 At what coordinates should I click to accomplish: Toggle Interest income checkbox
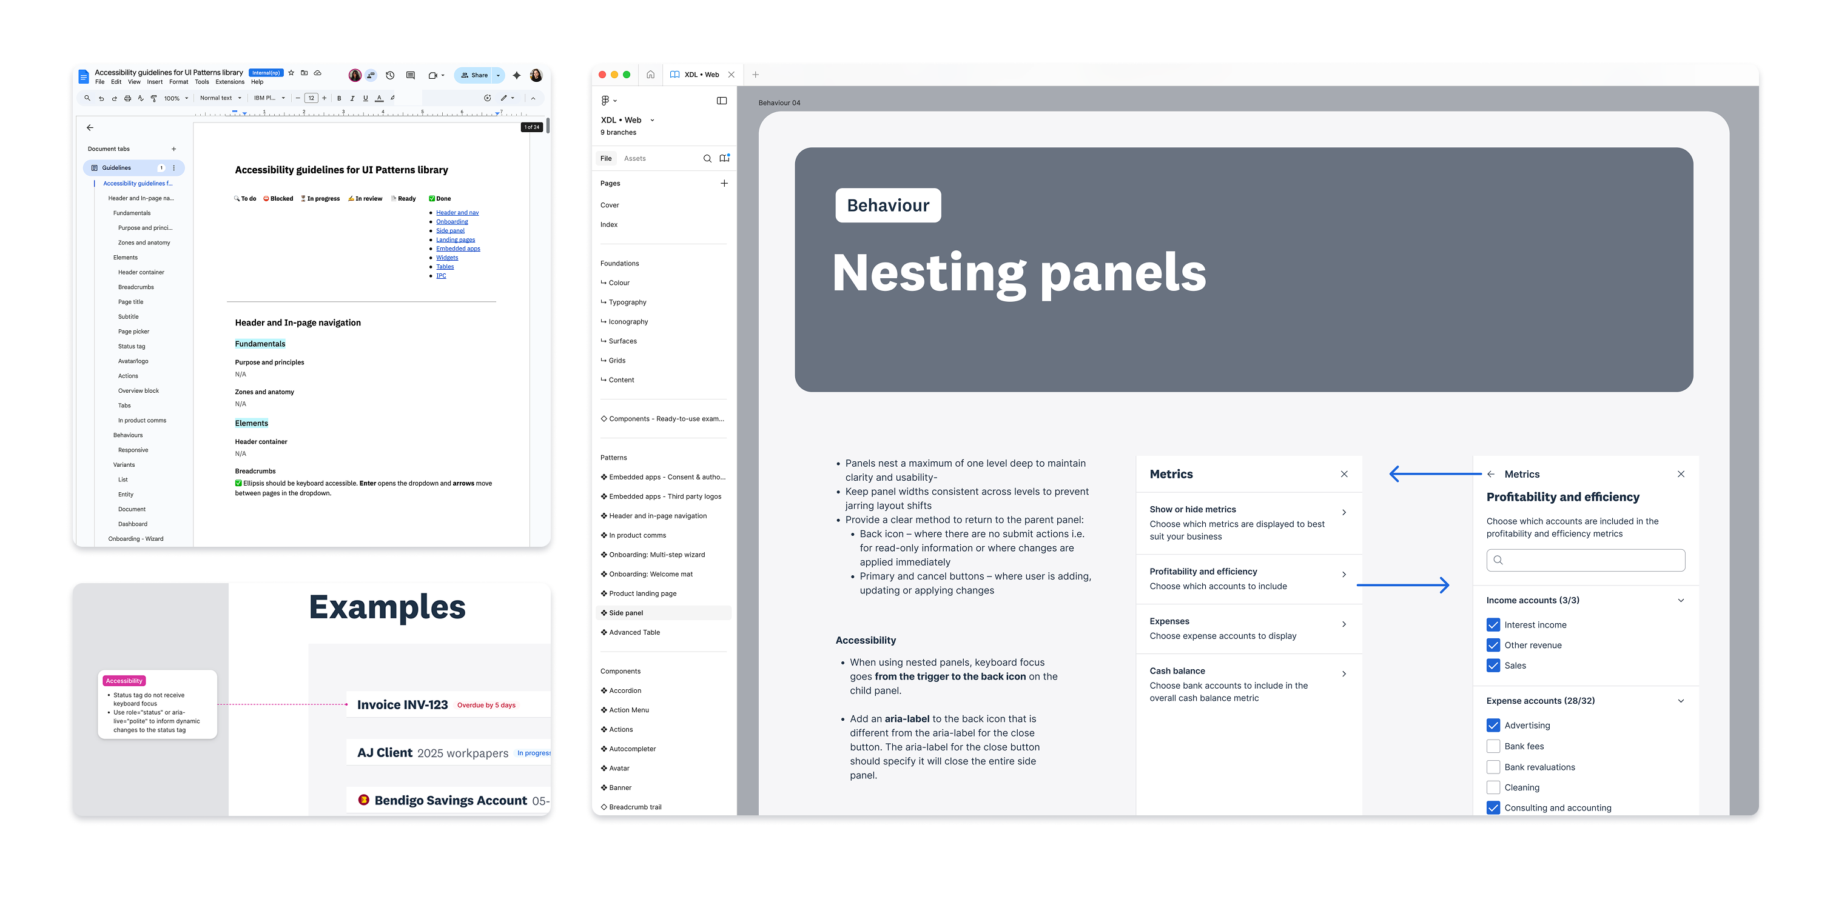click(1493, 624)
